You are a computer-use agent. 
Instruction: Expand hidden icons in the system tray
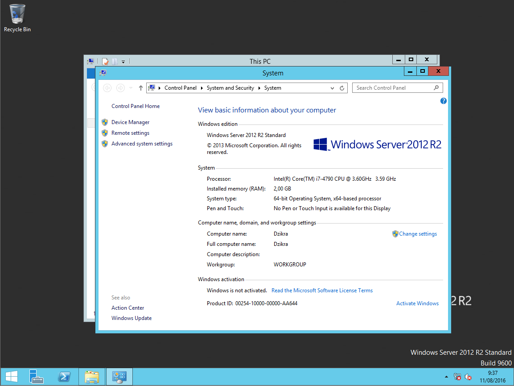click(446, 377)
